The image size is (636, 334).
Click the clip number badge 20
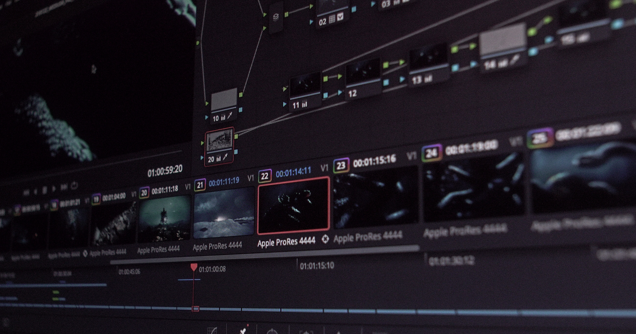144,193
